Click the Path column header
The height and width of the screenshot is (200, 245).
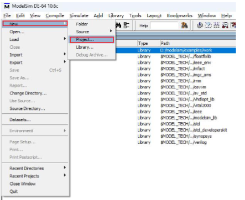[198, 43]
